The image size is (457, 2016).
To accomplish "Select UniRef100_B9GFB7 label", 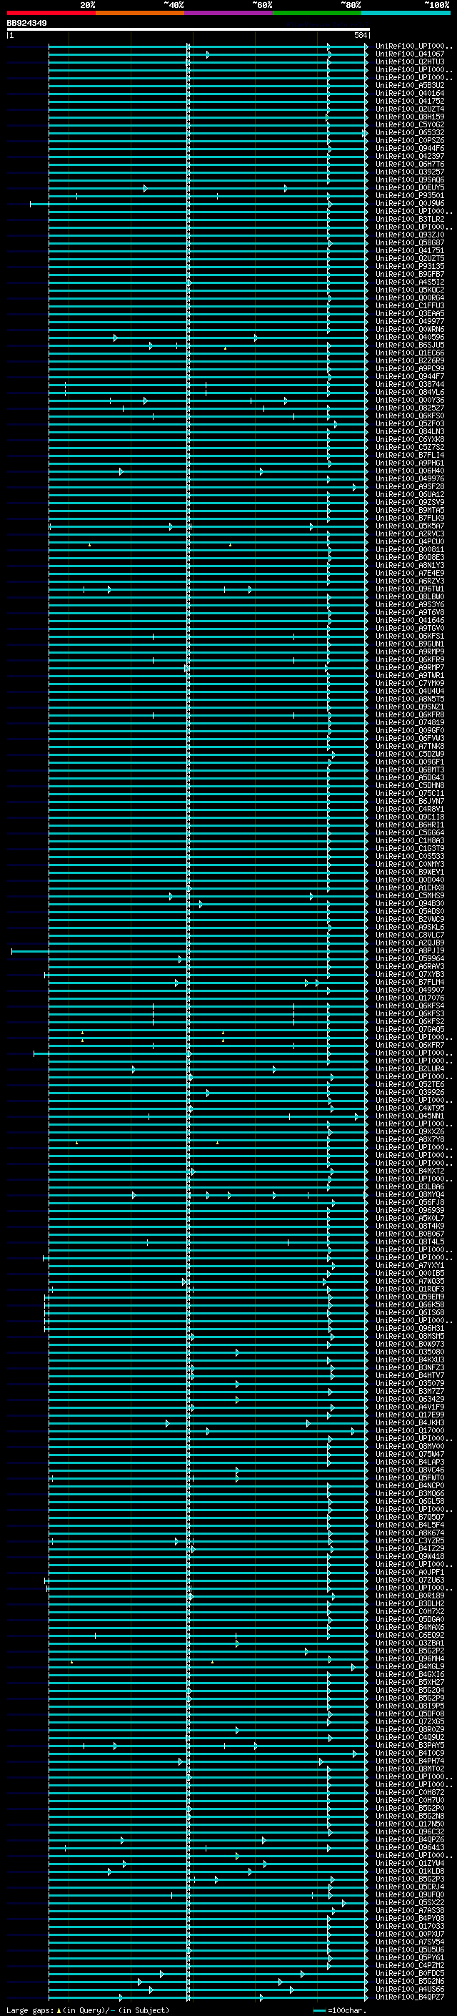I will (x=409, y=274).
